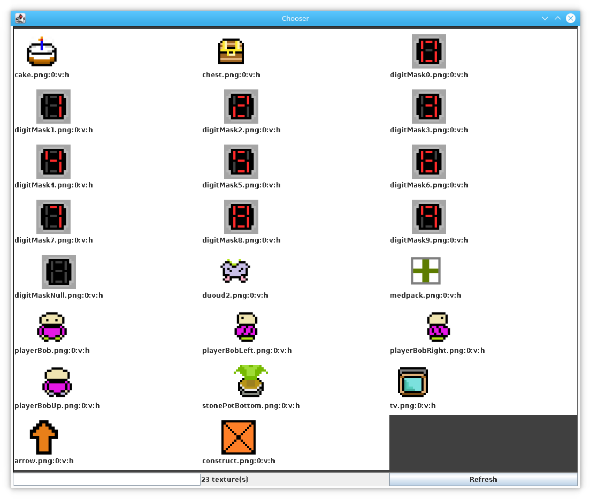
Task: Maximize the Chooser window
Action: click(x=558, y=18)
